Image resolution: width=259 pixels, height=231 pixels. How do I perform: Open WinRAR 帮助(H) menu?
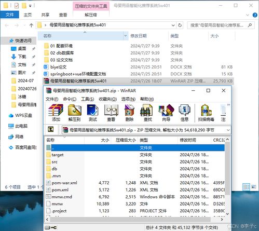click(147, 99)
